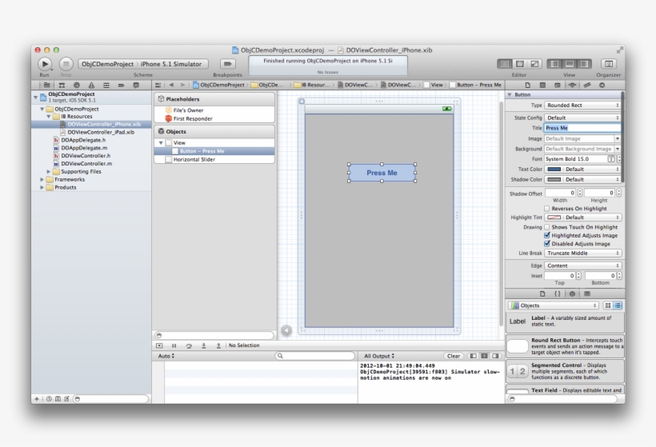Show the Attributes inspector
Image resolution: width=656 pixels, height=447 pixels.
tap(572, 86)
